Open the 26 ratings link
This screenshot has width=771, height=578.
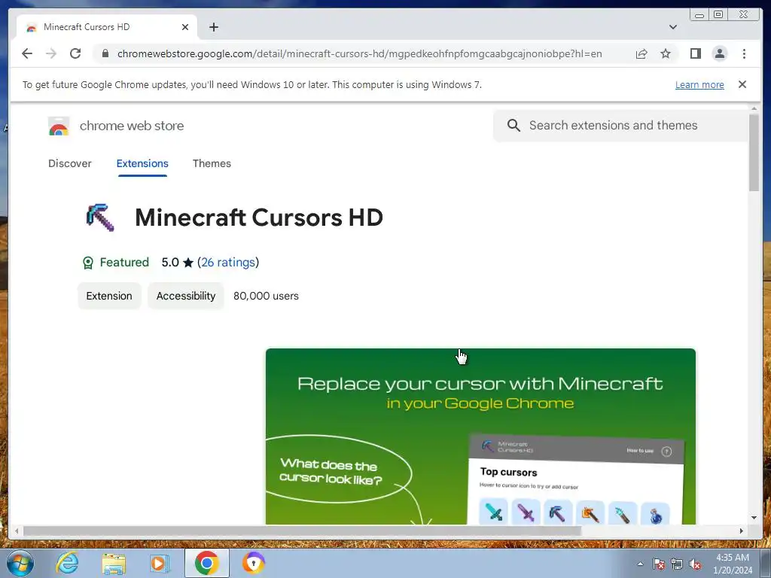pyautogui.click(x=227, y=263)
